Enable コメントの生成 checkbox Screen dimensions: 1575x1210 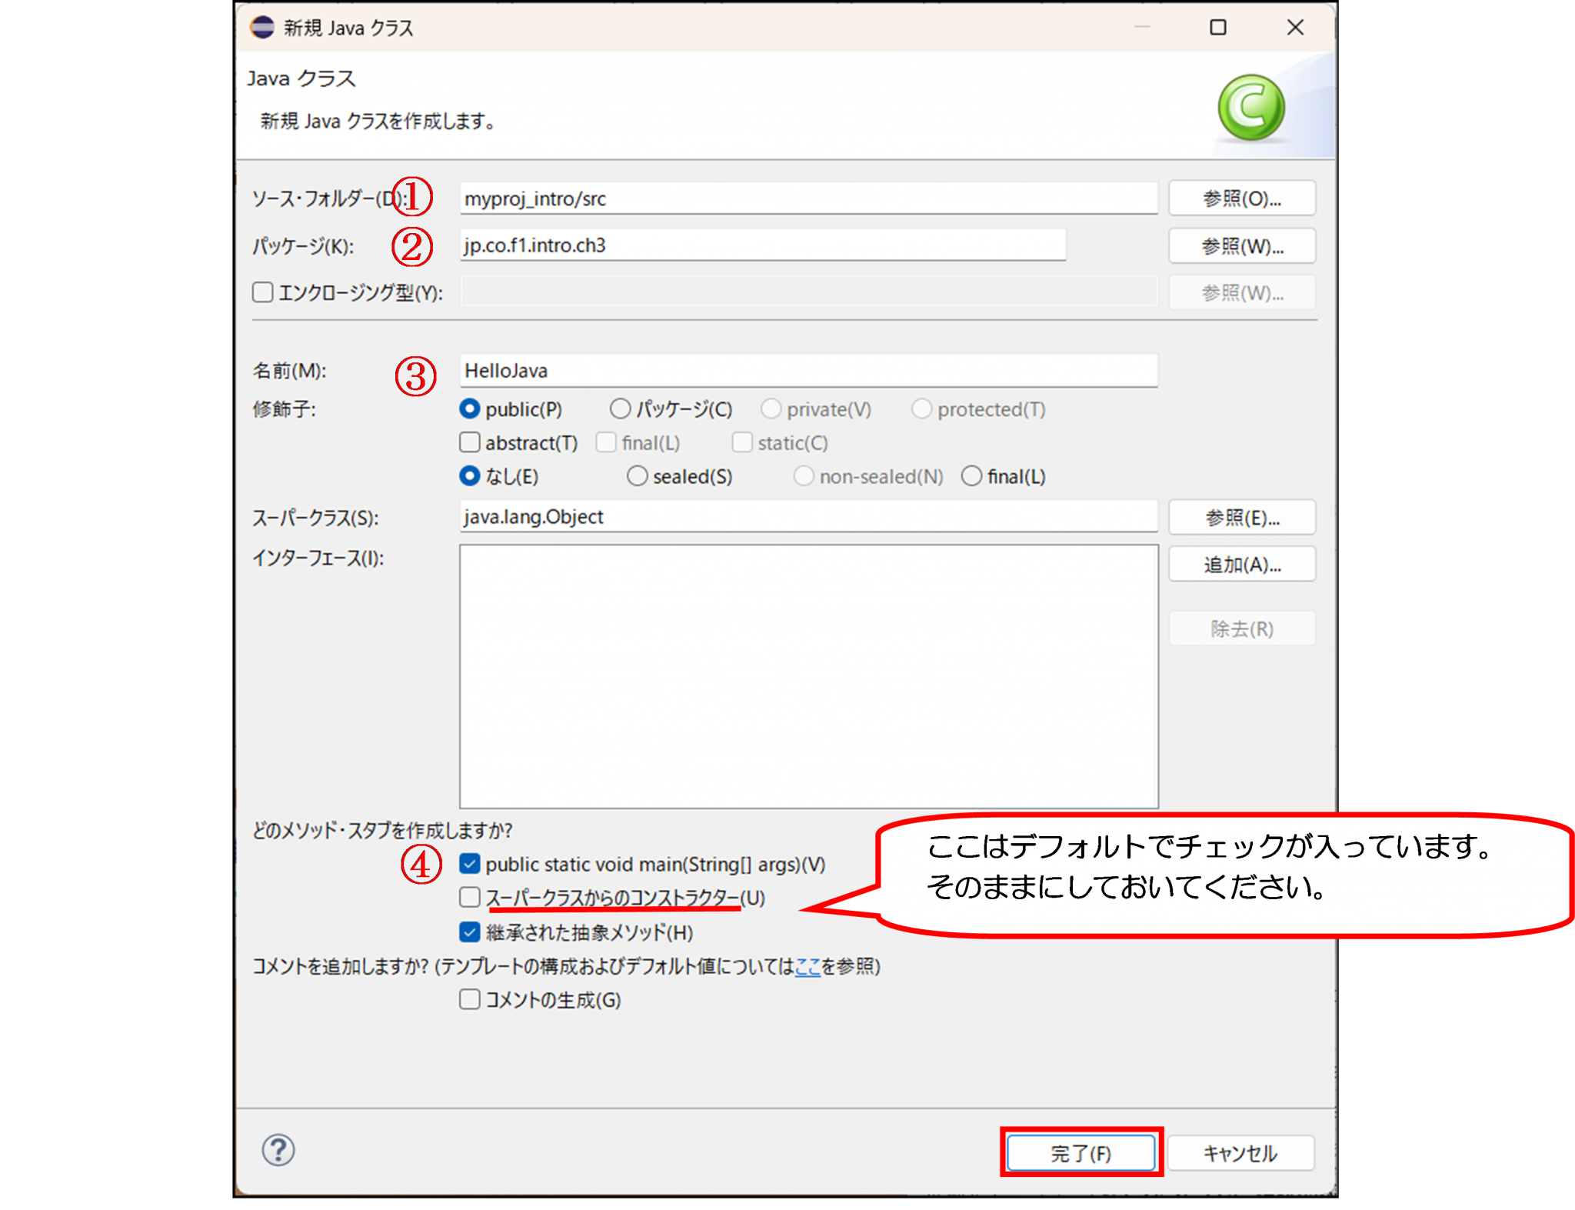pyautogui.click(x=470, y=999)
